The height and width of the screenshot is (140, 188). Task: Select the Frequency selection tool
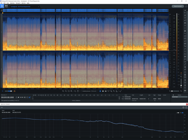click(x=106, y=91)
